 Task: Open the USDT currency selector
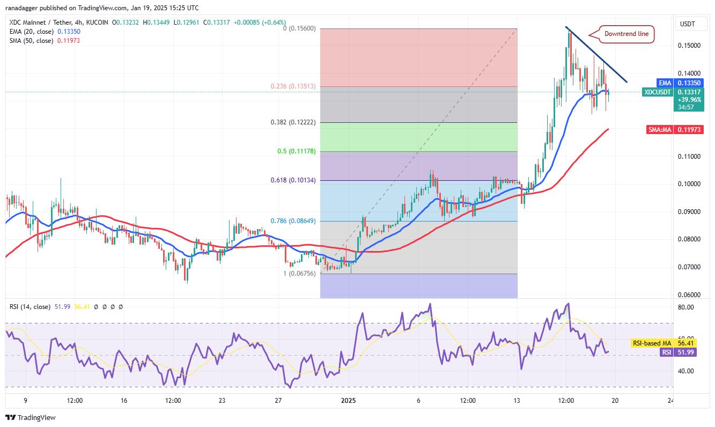[690, 24]
